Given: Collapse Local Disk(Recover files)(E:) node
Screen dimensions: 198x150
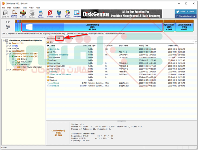Looking at the screenshot, I should 7,54.
